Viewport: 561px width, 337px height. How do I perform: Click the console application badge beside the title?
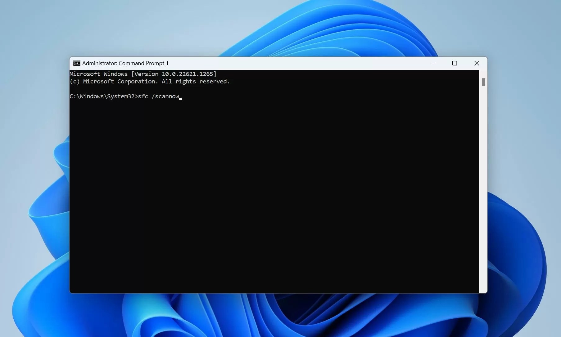pyautogui.click(x=76, y=63)
